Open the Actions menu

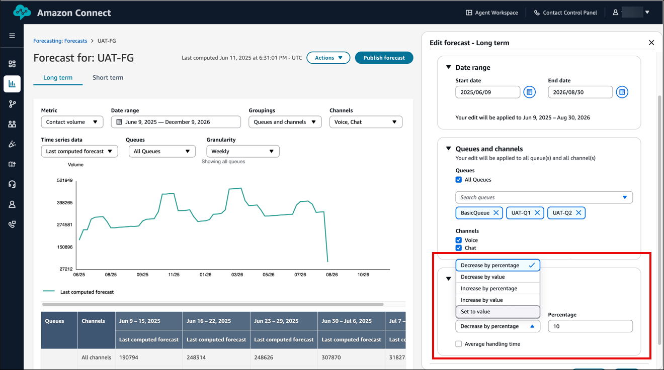(x=328, y=57)
